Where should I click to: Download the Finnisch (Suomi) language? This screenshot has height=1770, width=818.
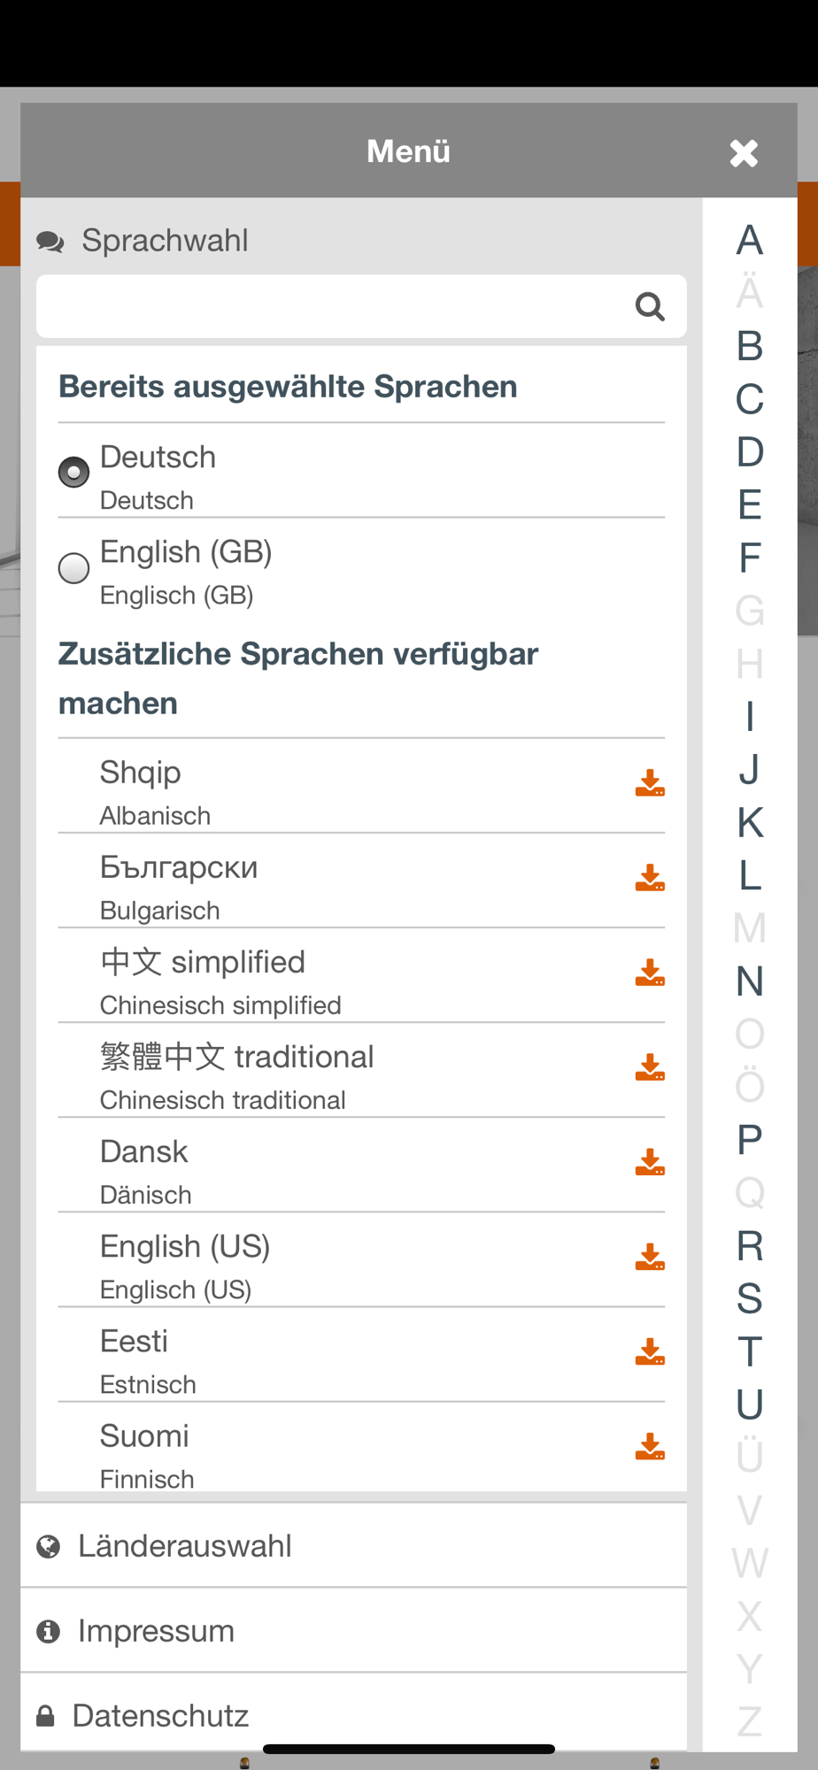[x=650, y=1446]
